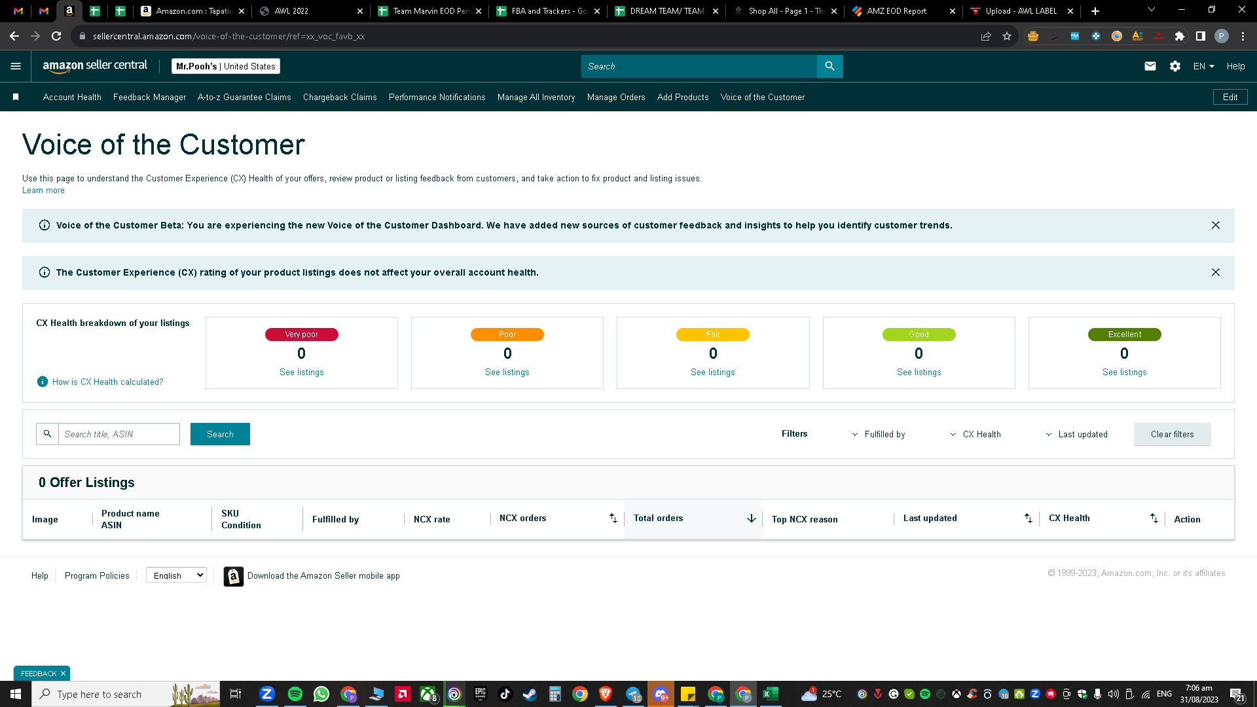Image resolution: width=1257 pixels, height=707 pixels.
Task: Open Manage All Inventory menu item
Action: point(536,97)
